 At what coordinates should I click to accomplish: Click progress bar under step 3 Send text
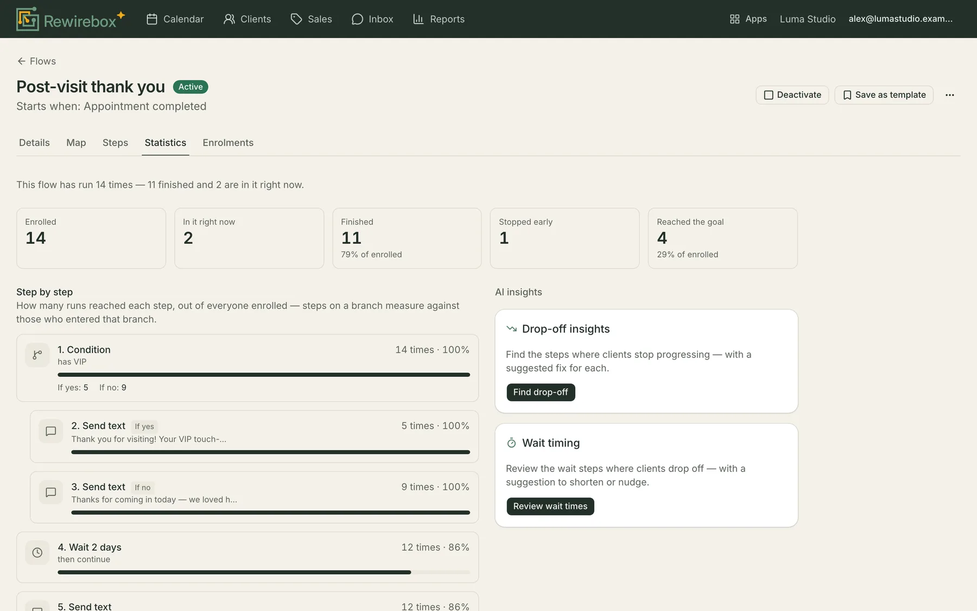click(270, 513)
